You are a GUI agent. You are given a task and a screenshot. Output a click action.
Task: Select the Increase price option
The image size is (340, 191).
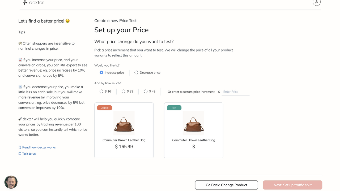point(101,72)
